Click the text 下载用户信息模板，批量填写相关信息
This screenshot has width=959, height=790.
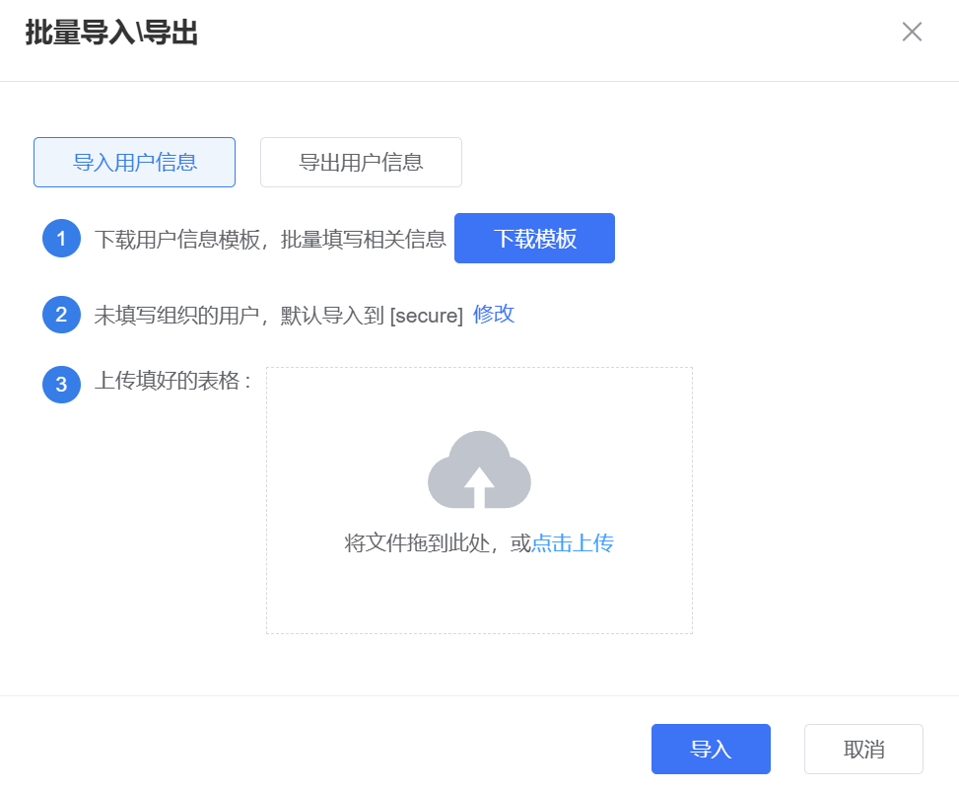click(x=270, y=239)
